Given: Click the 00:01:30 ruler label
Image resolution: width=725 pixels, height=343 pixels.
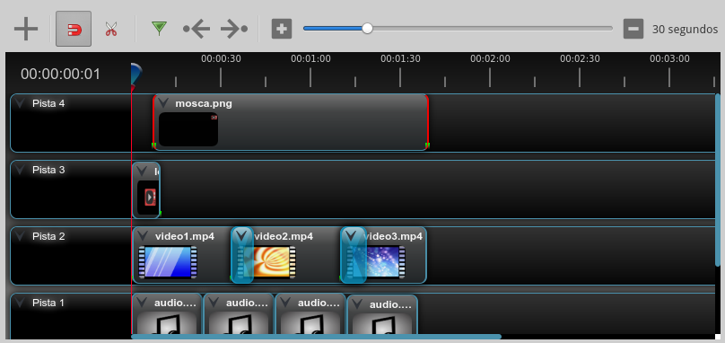Looking at the screenshot, I should [x=400, y=58].
